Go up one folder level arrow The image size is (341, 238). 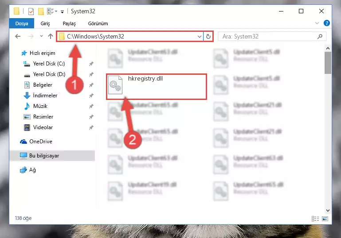[51, 36]
